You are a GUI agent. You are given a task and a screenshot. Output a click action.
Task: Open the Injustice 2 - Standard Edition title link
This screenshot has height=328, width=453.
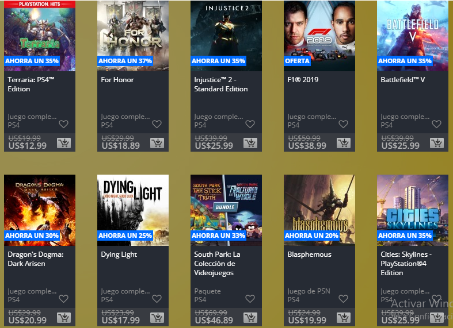pos(220,84)
